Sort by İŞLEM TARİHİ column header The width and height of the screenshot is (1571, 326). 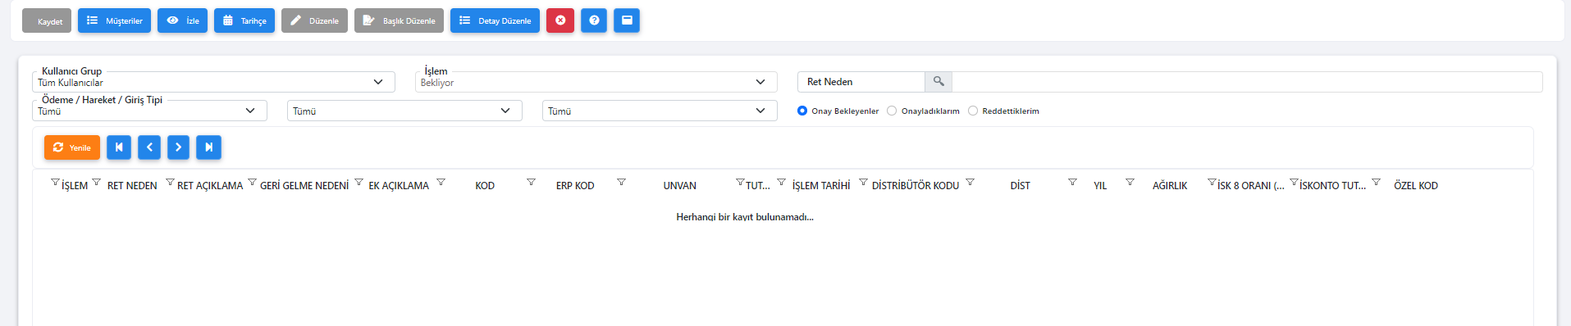(x=821, y=186)
